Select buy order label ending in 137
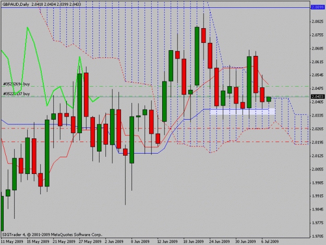 click(16, 94)
